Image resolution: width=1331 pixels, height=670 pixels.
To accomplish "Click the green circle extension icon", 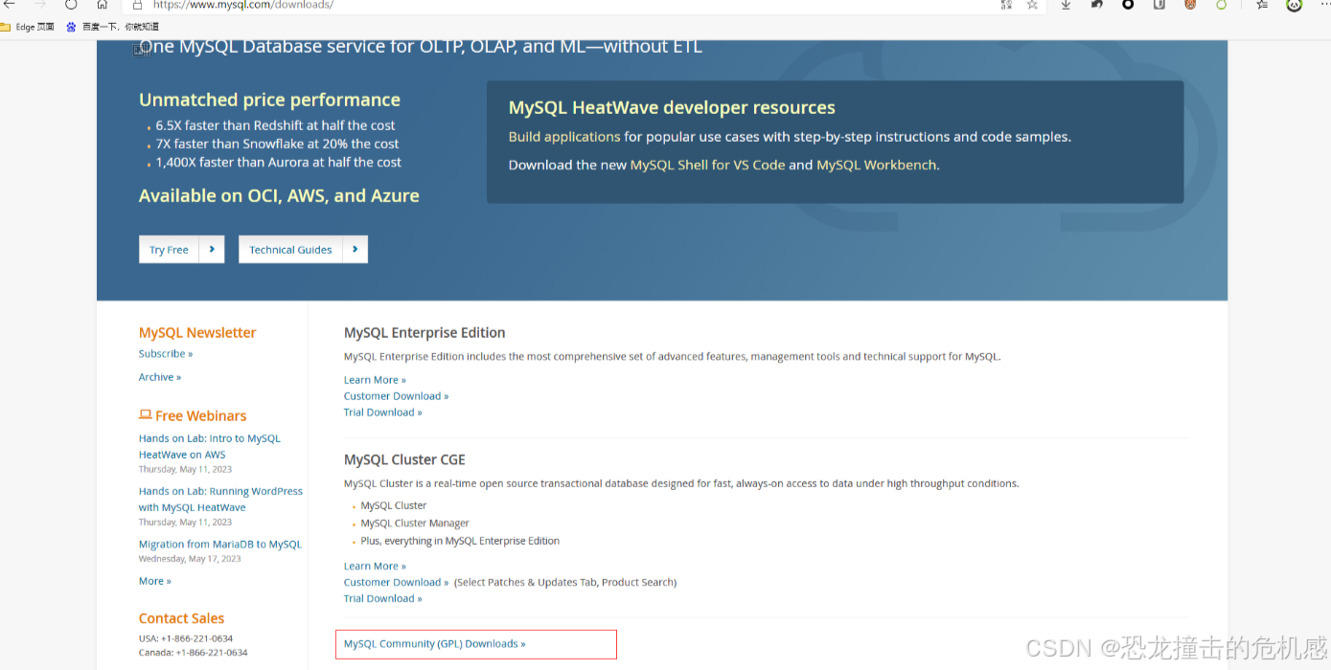I will 1222,5.
